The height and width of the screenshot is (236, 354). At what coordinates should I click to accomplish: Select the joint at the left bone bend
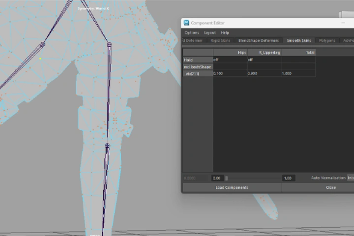(x=42, y=44)
